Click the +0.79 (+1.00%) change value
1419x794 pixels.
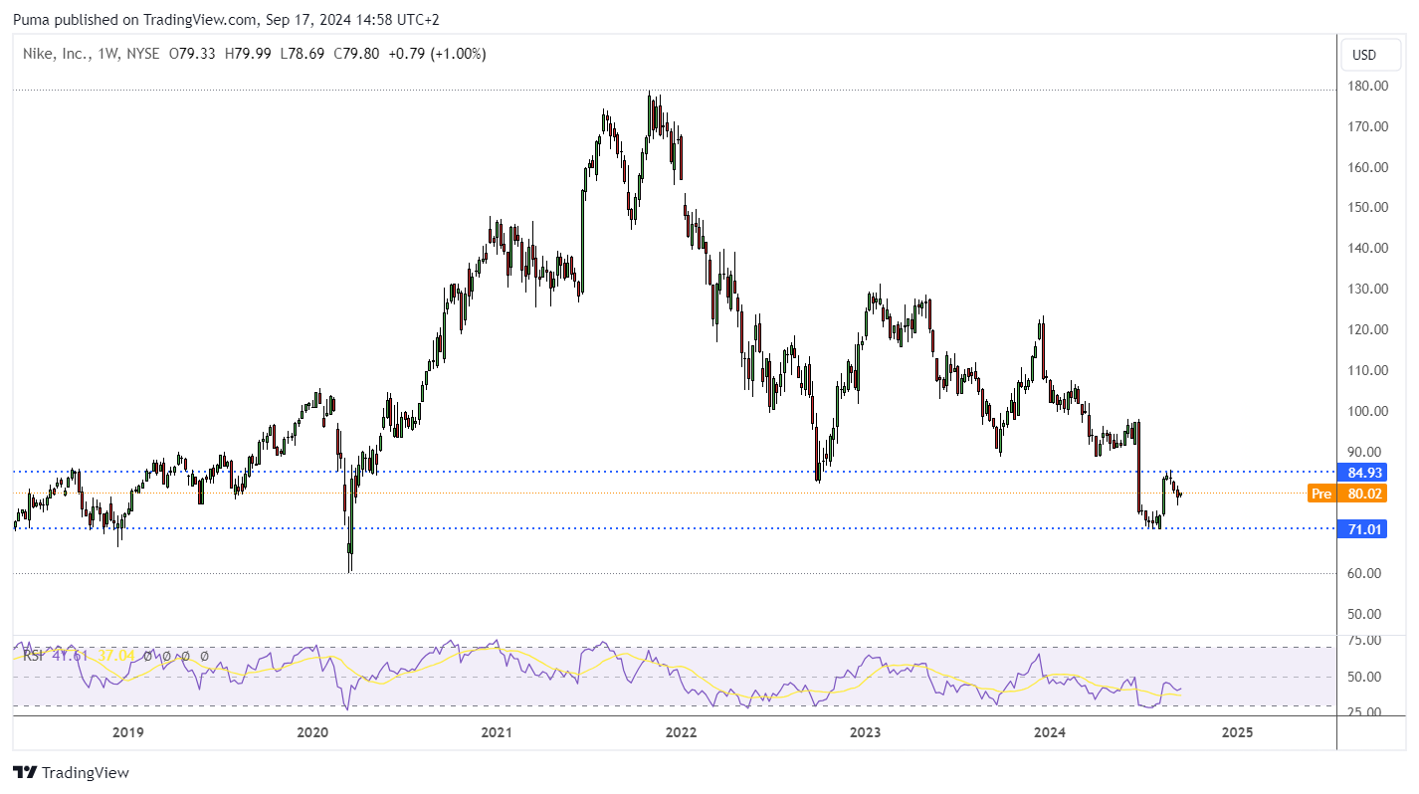pyautogui.click(x=436, y=54)
